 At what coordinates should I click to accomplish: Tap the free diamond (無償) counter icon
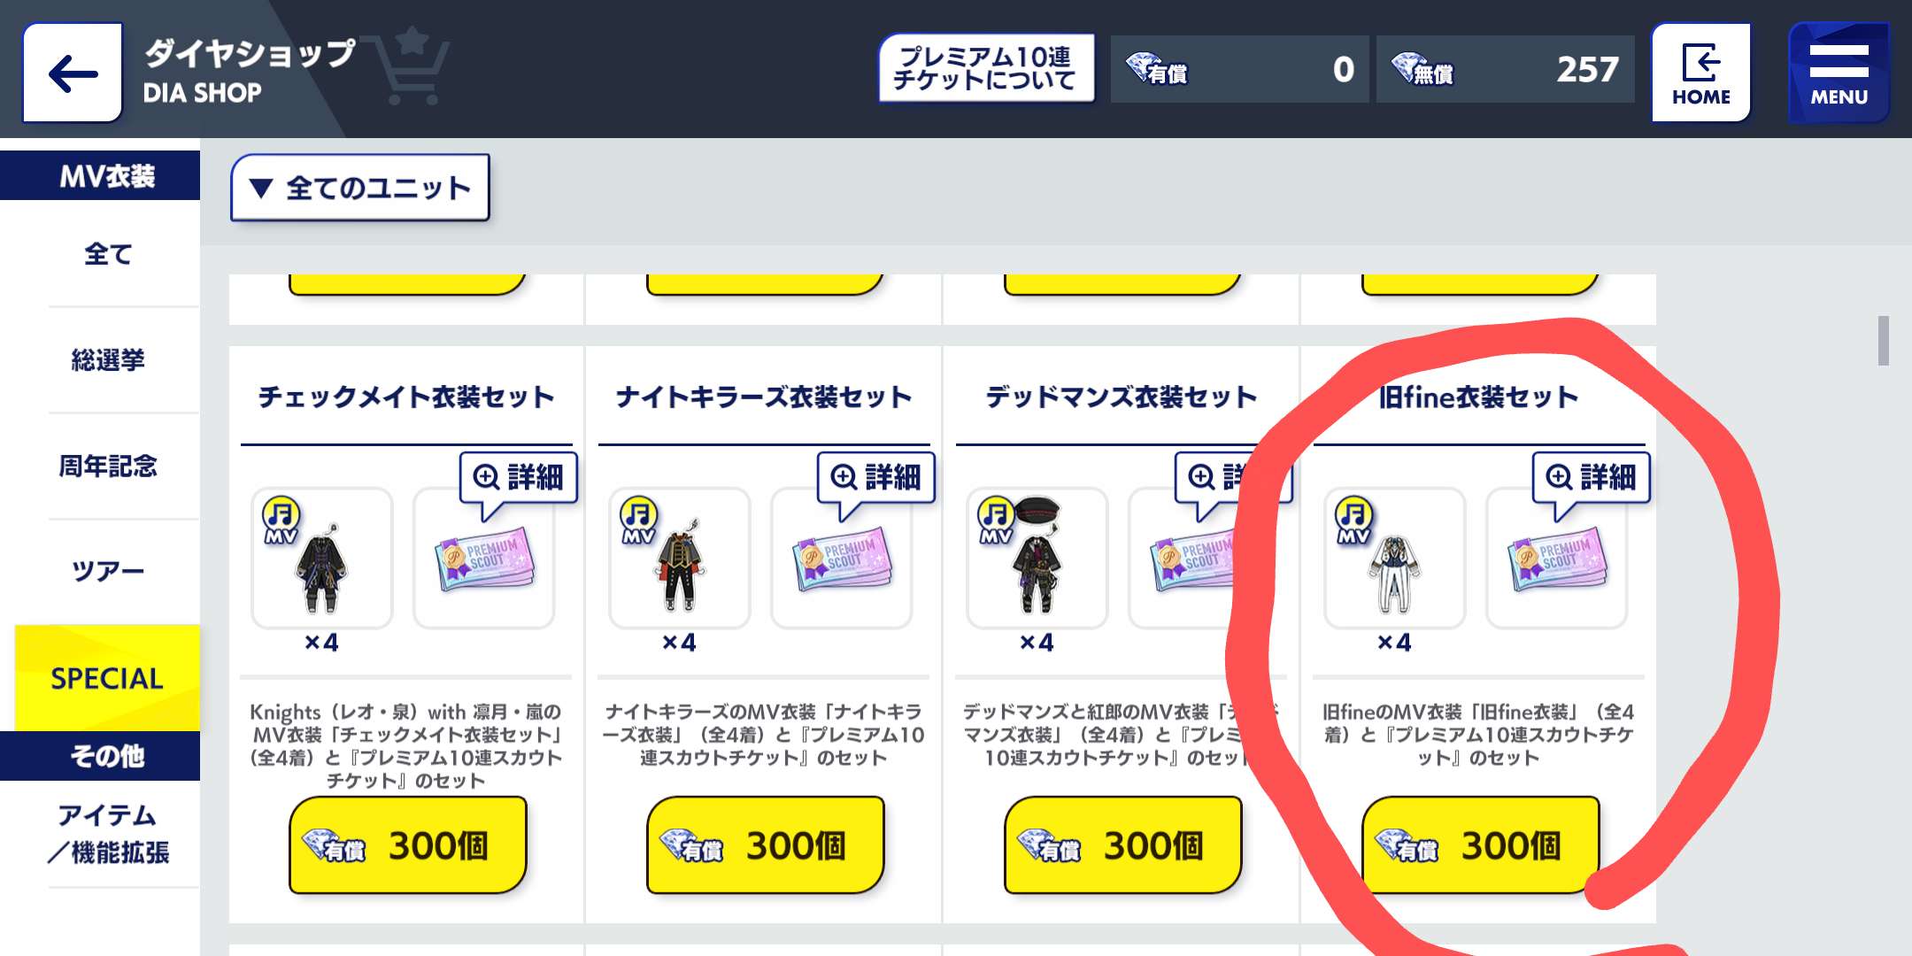point(1422,69)
